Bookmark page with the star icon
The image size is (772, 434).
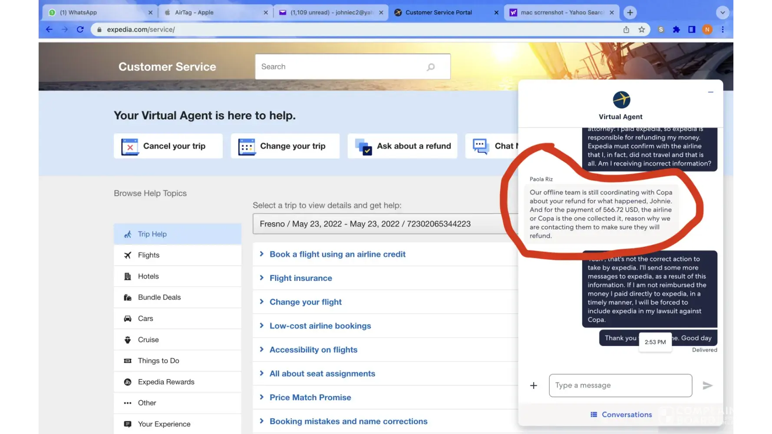641,30
